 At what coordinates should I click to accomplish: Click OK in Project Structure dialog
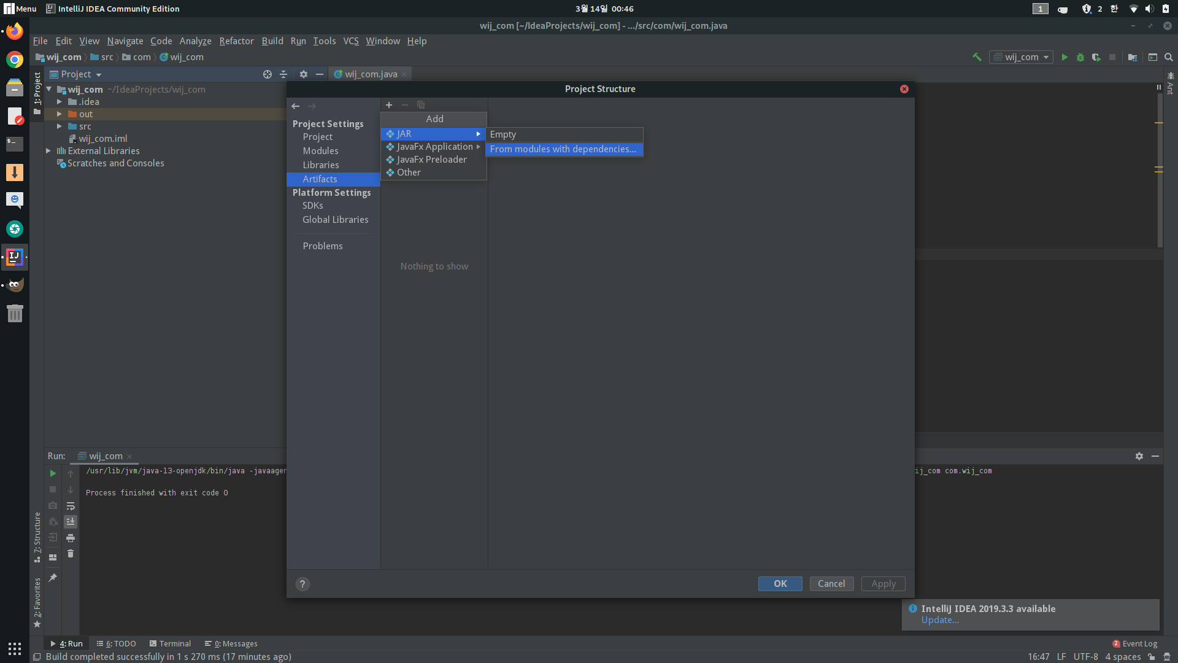(x=780, y=584)
